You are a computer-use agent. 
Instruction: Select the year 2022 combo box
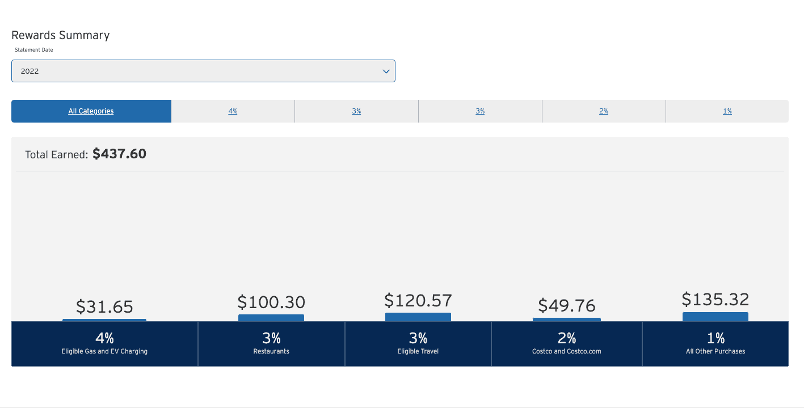tap(203, 71)
